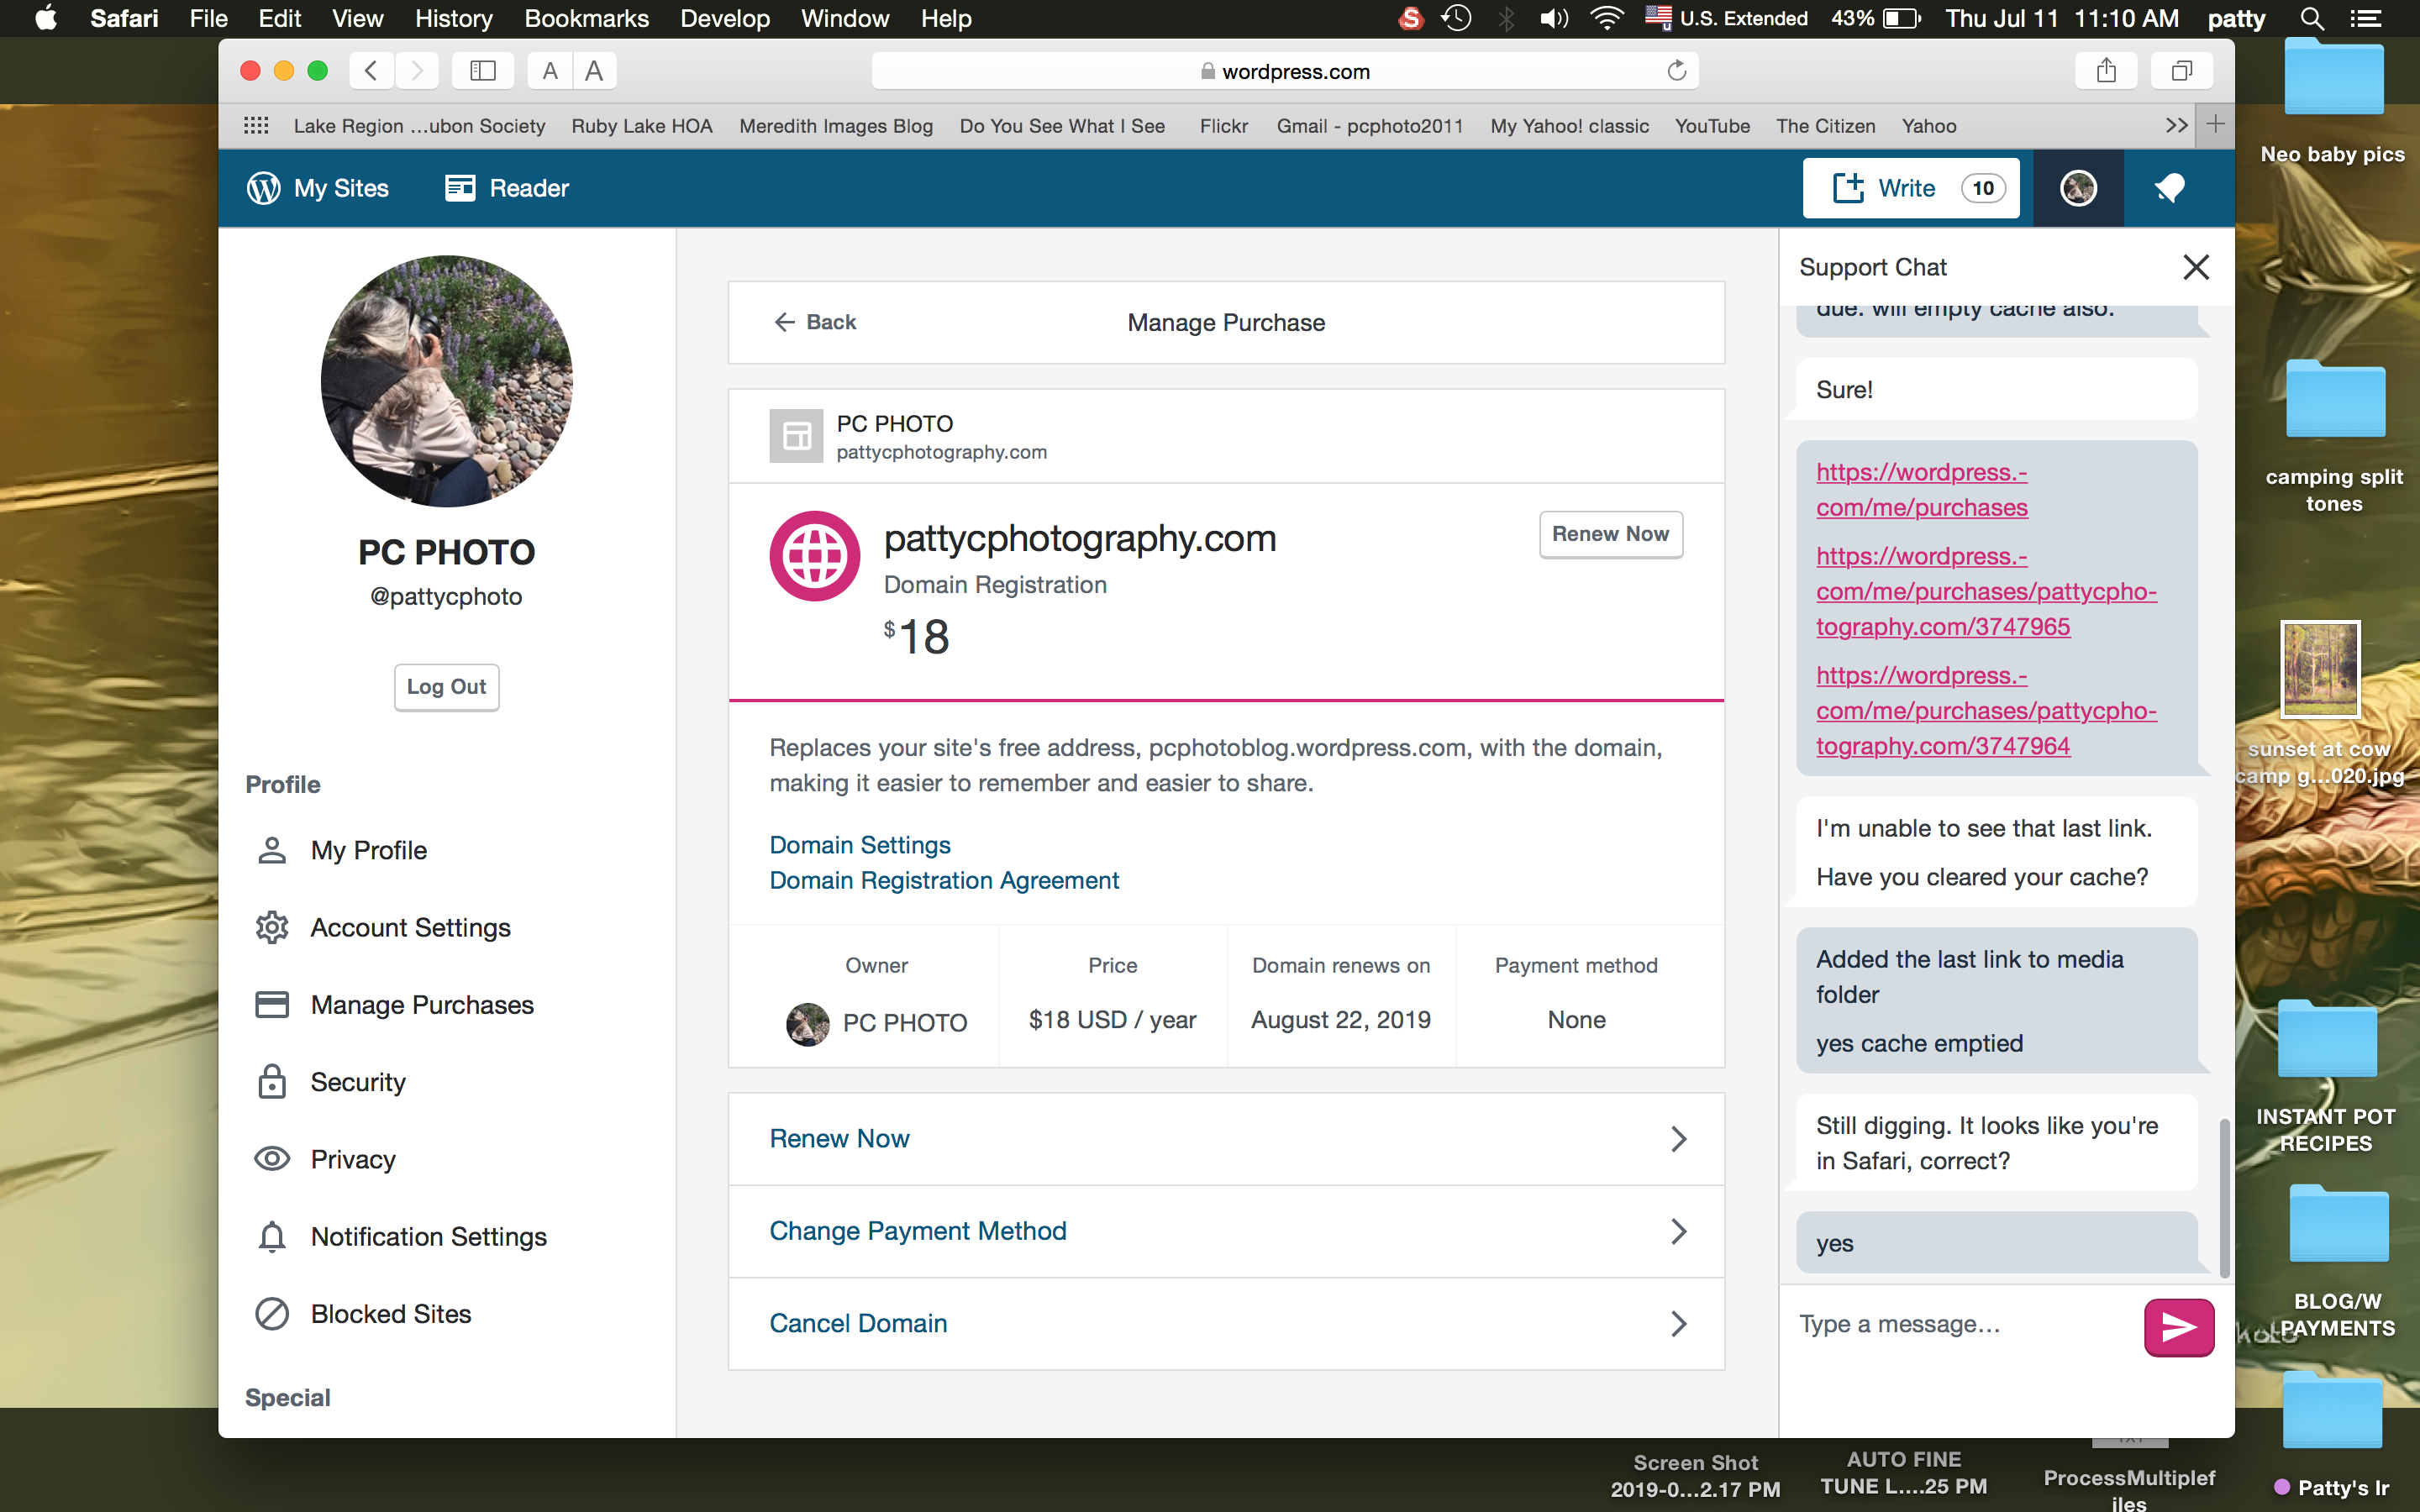2420x1512 pixels.
Task: Send chat message with pink arrow button
Action: tap(2178, 1327)
